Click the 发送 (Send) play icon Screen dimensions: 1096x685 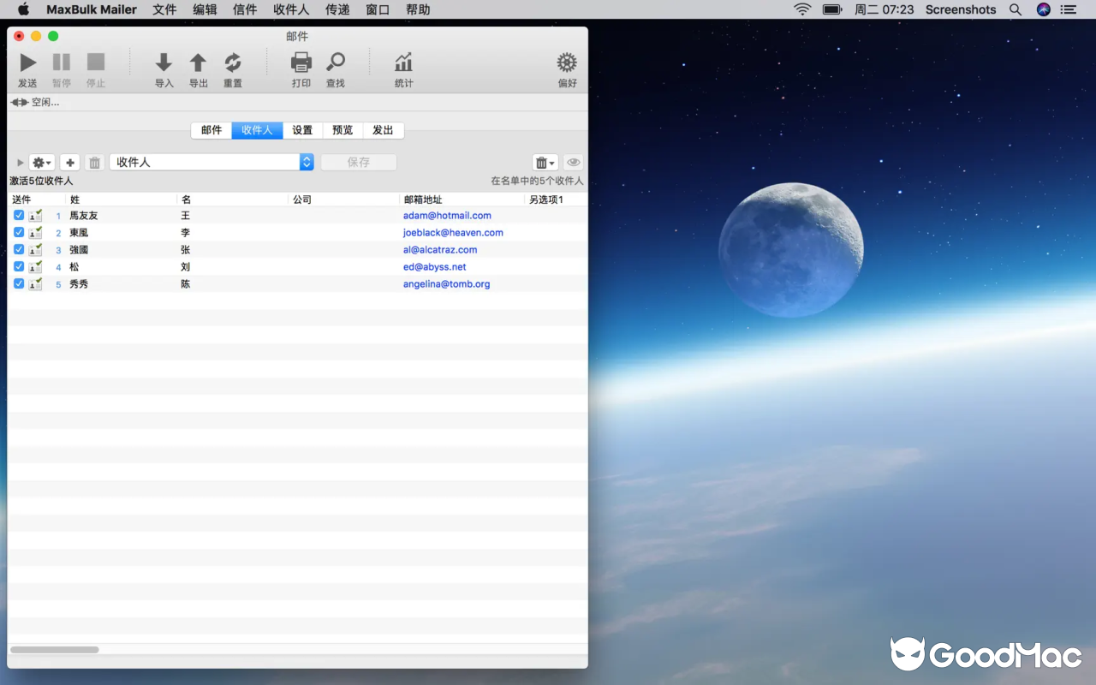[x=27, y=62]
